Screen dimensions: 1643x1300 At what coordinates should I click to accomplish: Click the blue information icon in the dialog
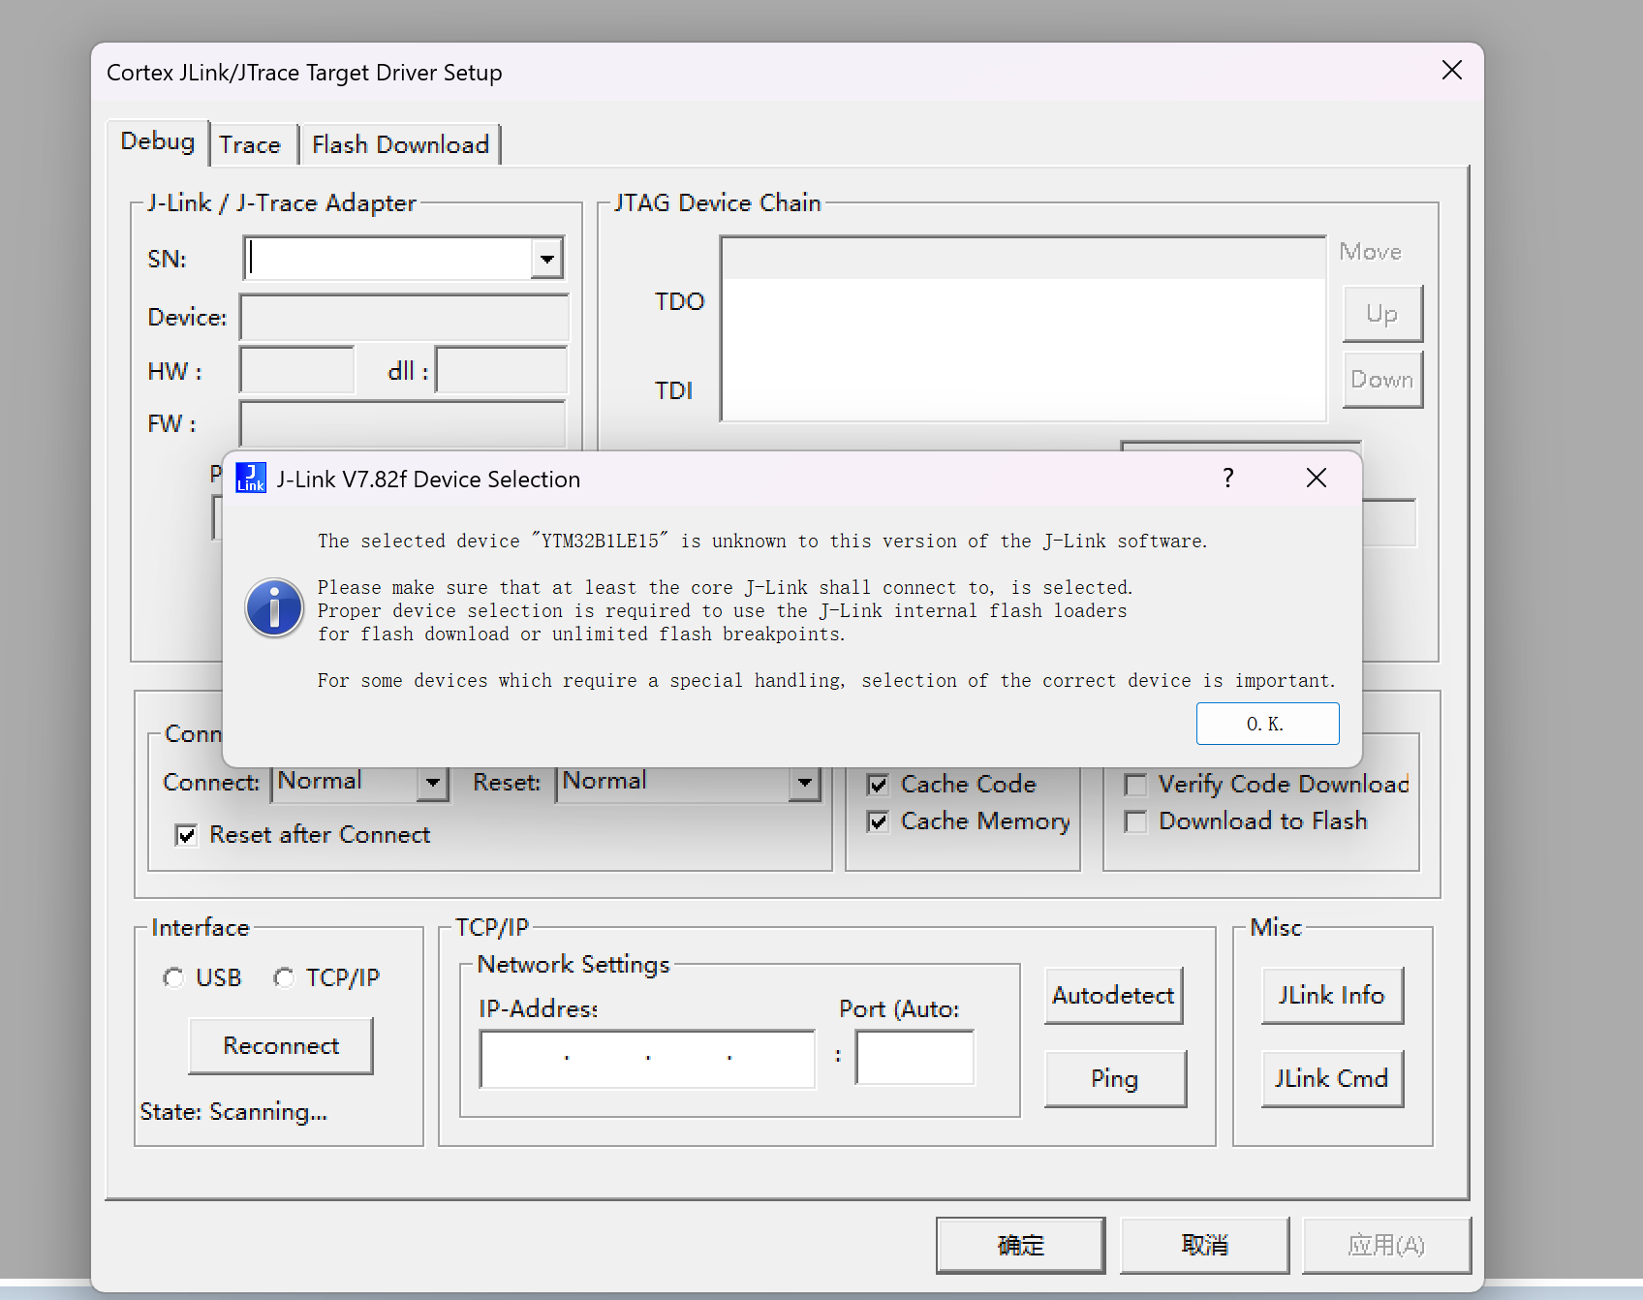[x=274, y=608]
